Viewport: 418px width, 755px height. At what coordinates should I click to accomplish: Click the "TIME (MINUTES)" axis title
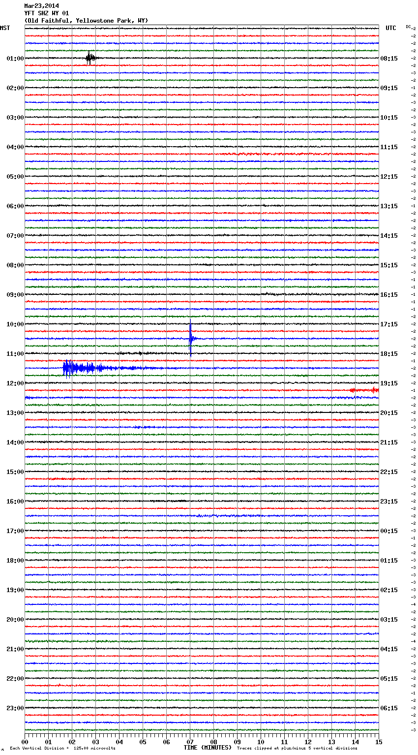point(208,748)
